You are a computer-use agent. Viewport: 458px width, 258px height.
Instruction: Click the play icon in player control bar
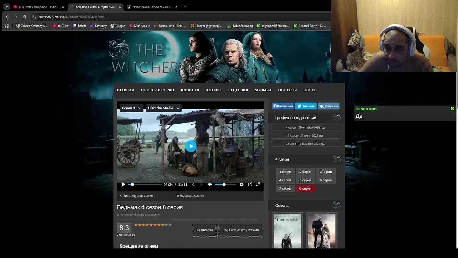[123, 185]
